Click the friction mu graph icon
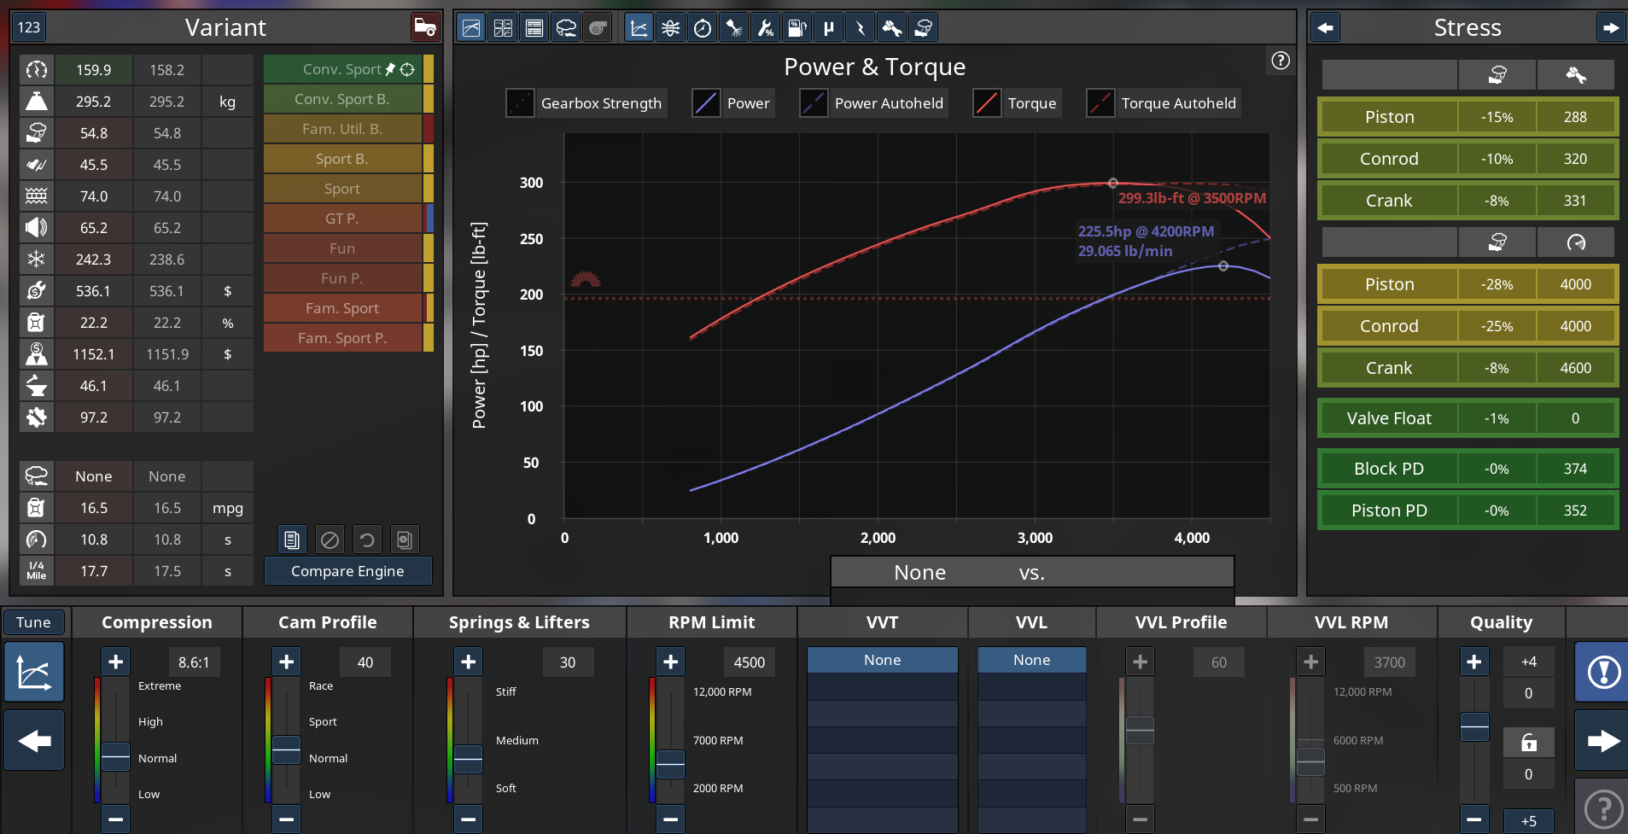The image size is (1628, 834). click(x=828, y=28)
